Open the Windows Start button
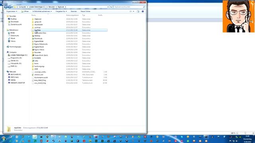The height and width of the screenshot is (143, 255). (x=4, y=139)
